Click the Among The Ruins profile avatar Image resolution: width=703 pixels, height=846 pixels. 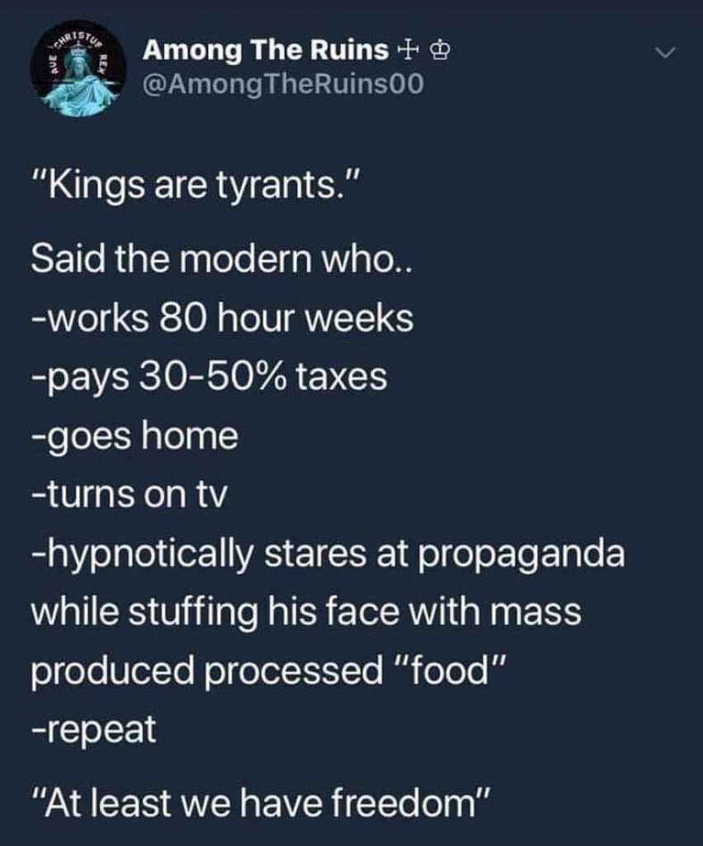tap(78, 69)
